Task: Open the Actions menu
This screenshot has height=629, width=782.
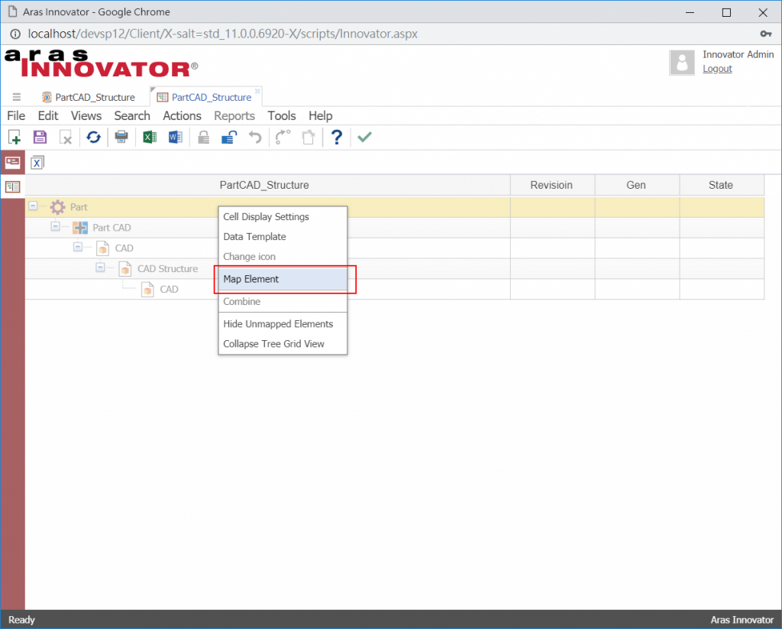Action: click(x=182, y=116)
